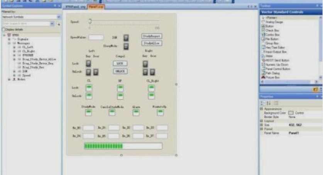The height and width of the screenshot is (175, 323).
Task: Click the StudyRequest button on the panel
Action: click(x=151, y=36)
